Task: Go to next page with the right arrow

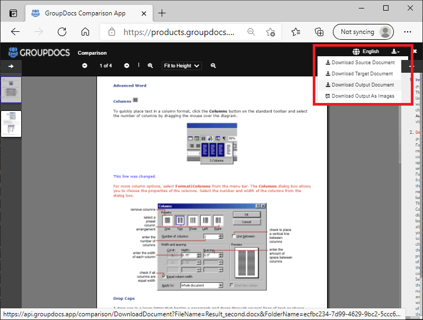Action: [x=127, y=66]
